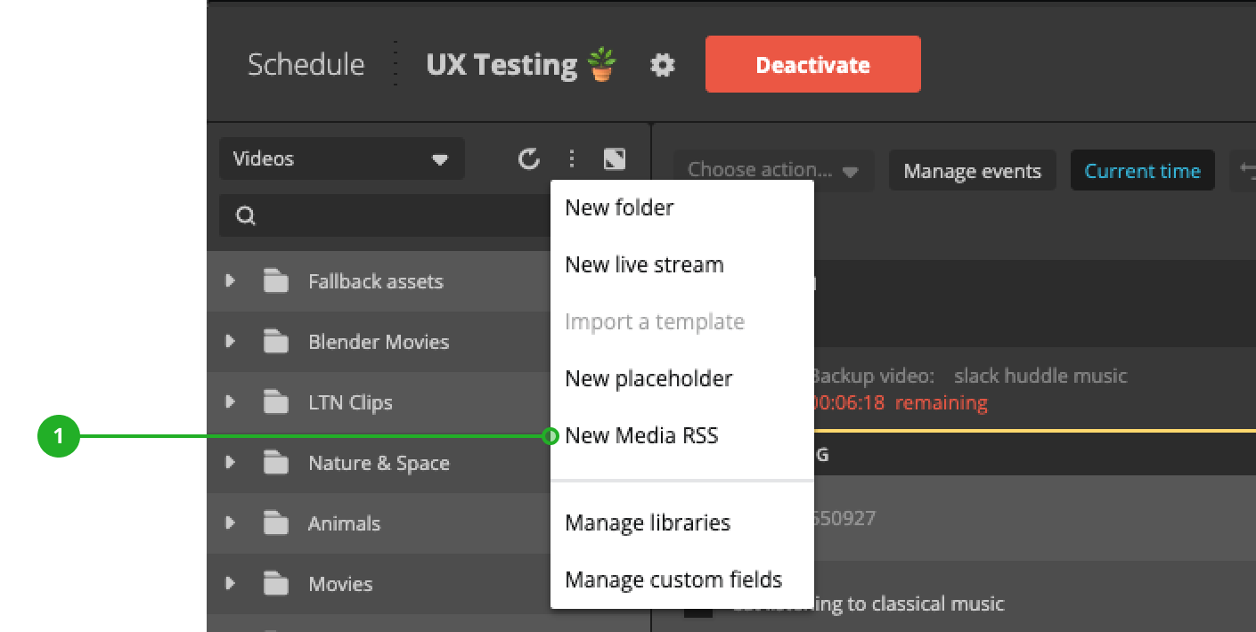The image size is (1256, 632).
Task: Click the expand library panel icon
Action: click(x=615, y=159)
